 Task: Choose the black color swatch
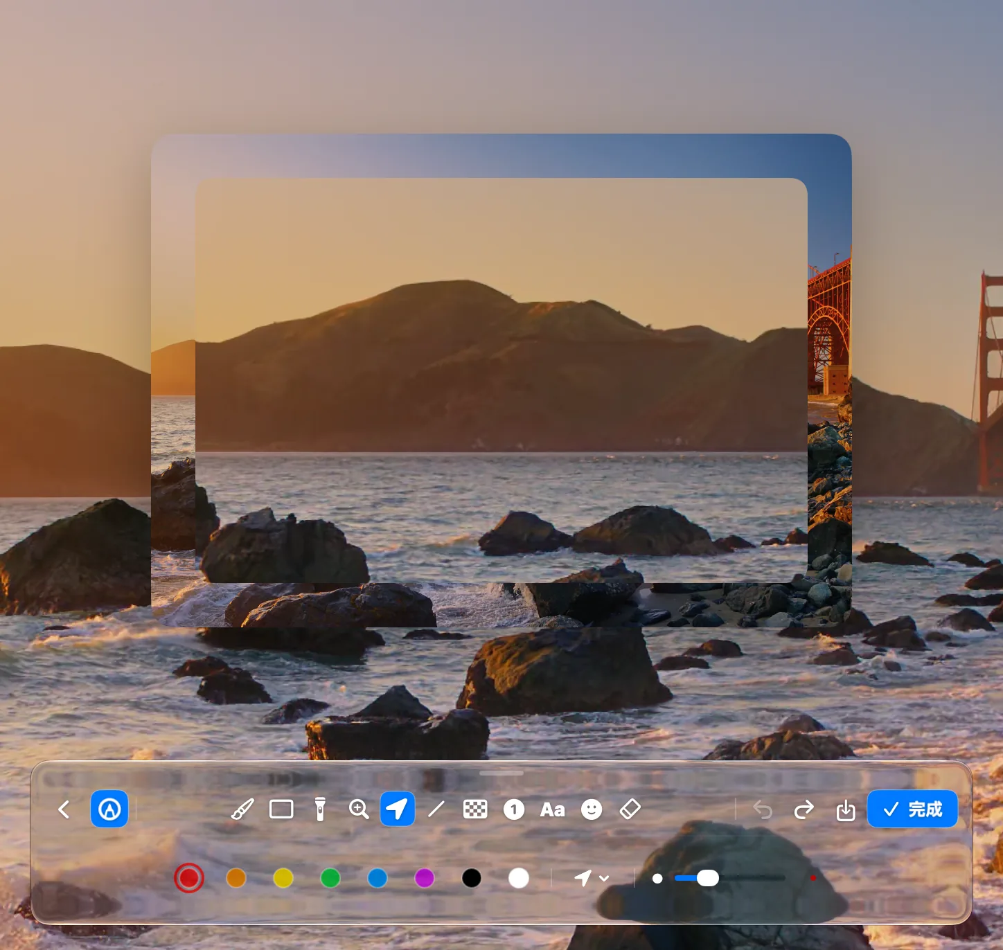pos(472,878)
